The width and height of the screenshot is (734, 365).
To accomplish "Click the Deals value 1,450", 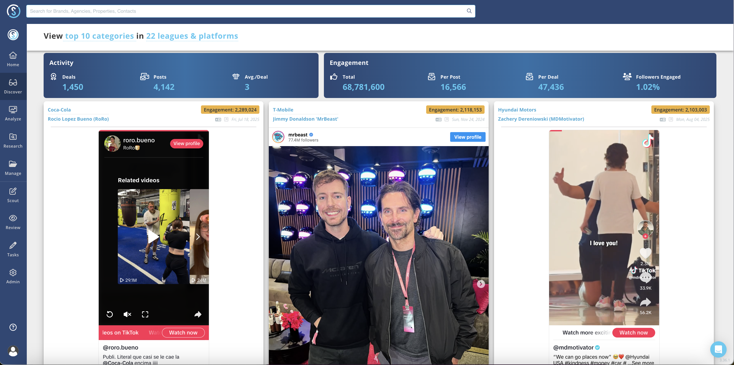I will click(x=73, y=87).
